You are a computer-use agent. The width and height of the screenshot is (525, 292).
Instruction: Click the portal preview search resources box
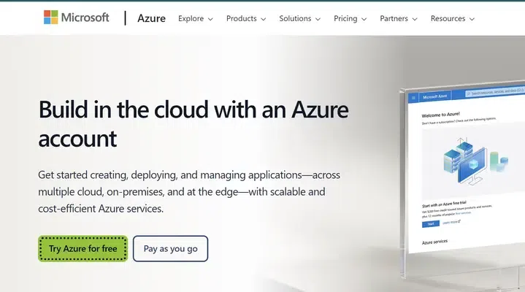pyautogui.click(x=497, y=93)
